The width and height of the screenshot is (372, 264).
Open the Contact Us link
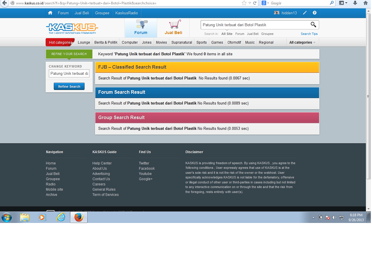point(101,179)
